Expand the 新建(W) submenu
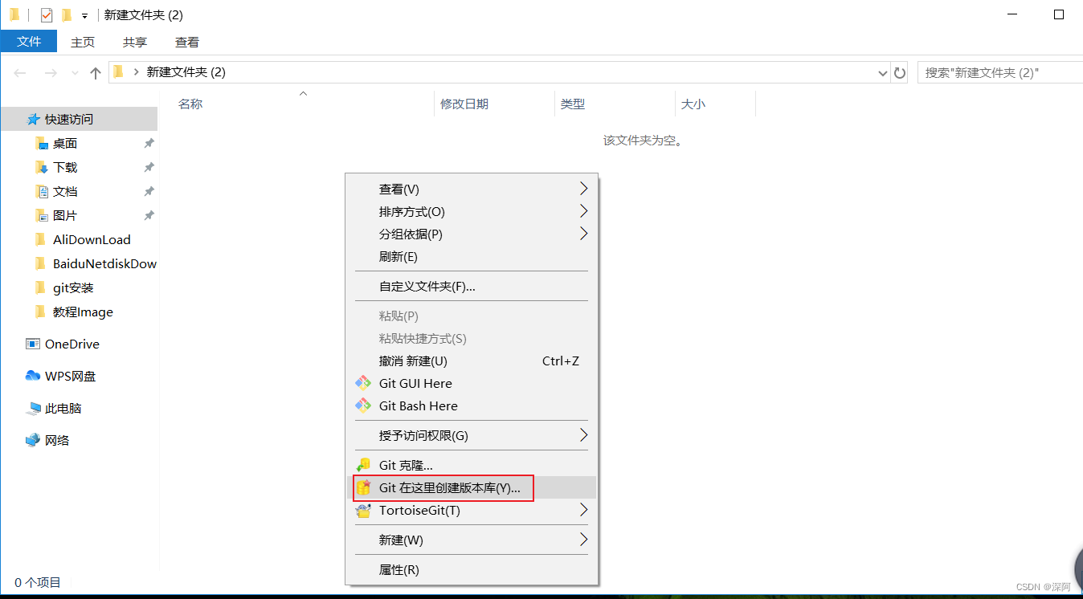This screenshot has width=1083, height=599. pyautogui.click(x=583, y=540)
